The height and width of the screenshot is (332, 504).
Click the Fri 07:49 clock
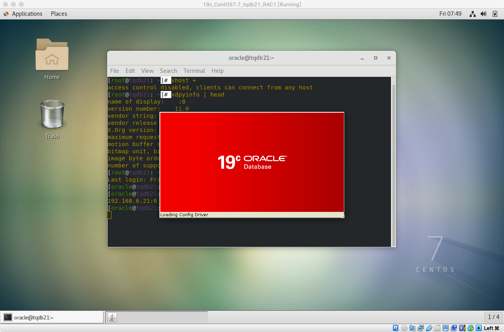point(450,14)
